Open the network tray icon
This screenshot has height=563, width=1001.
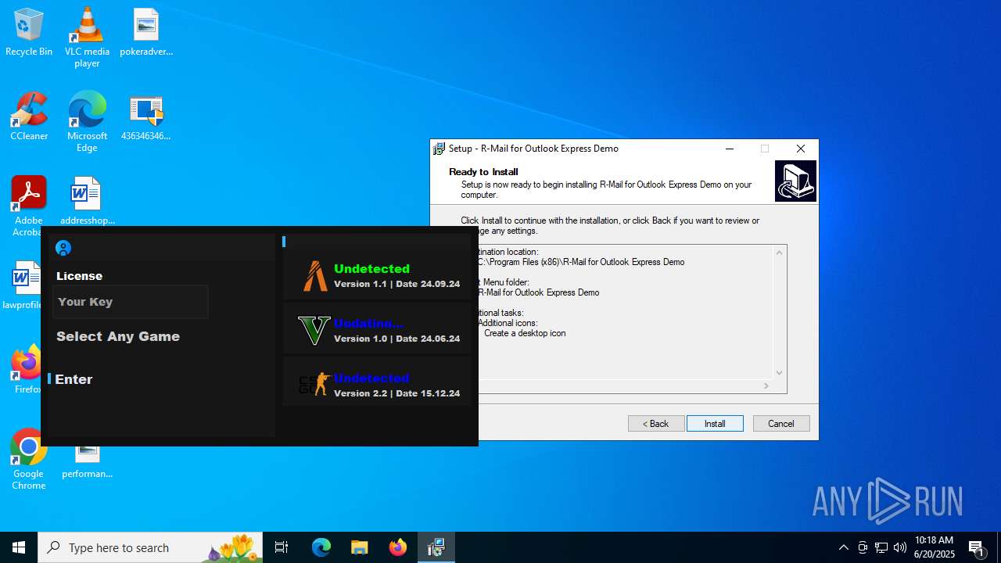(881, 547)
